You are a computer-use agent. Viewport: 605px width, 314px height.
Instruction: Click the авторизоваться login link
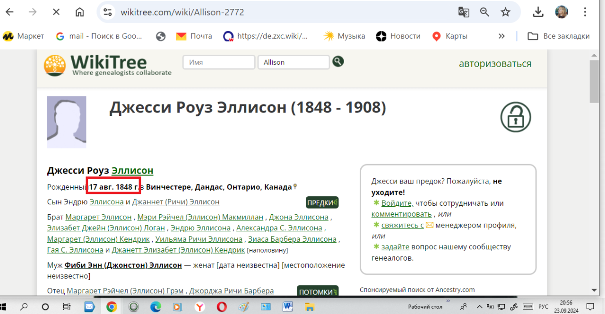click(495, 63)
